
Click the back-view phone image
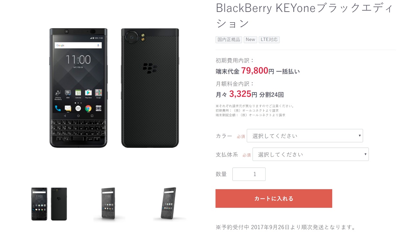(x=150, y=88)
